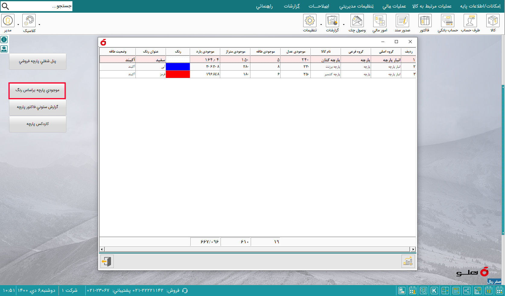The width and height of the screenshot is (505, 296).
Task: Open the صدور سند document icon
Action: [402, 21]
